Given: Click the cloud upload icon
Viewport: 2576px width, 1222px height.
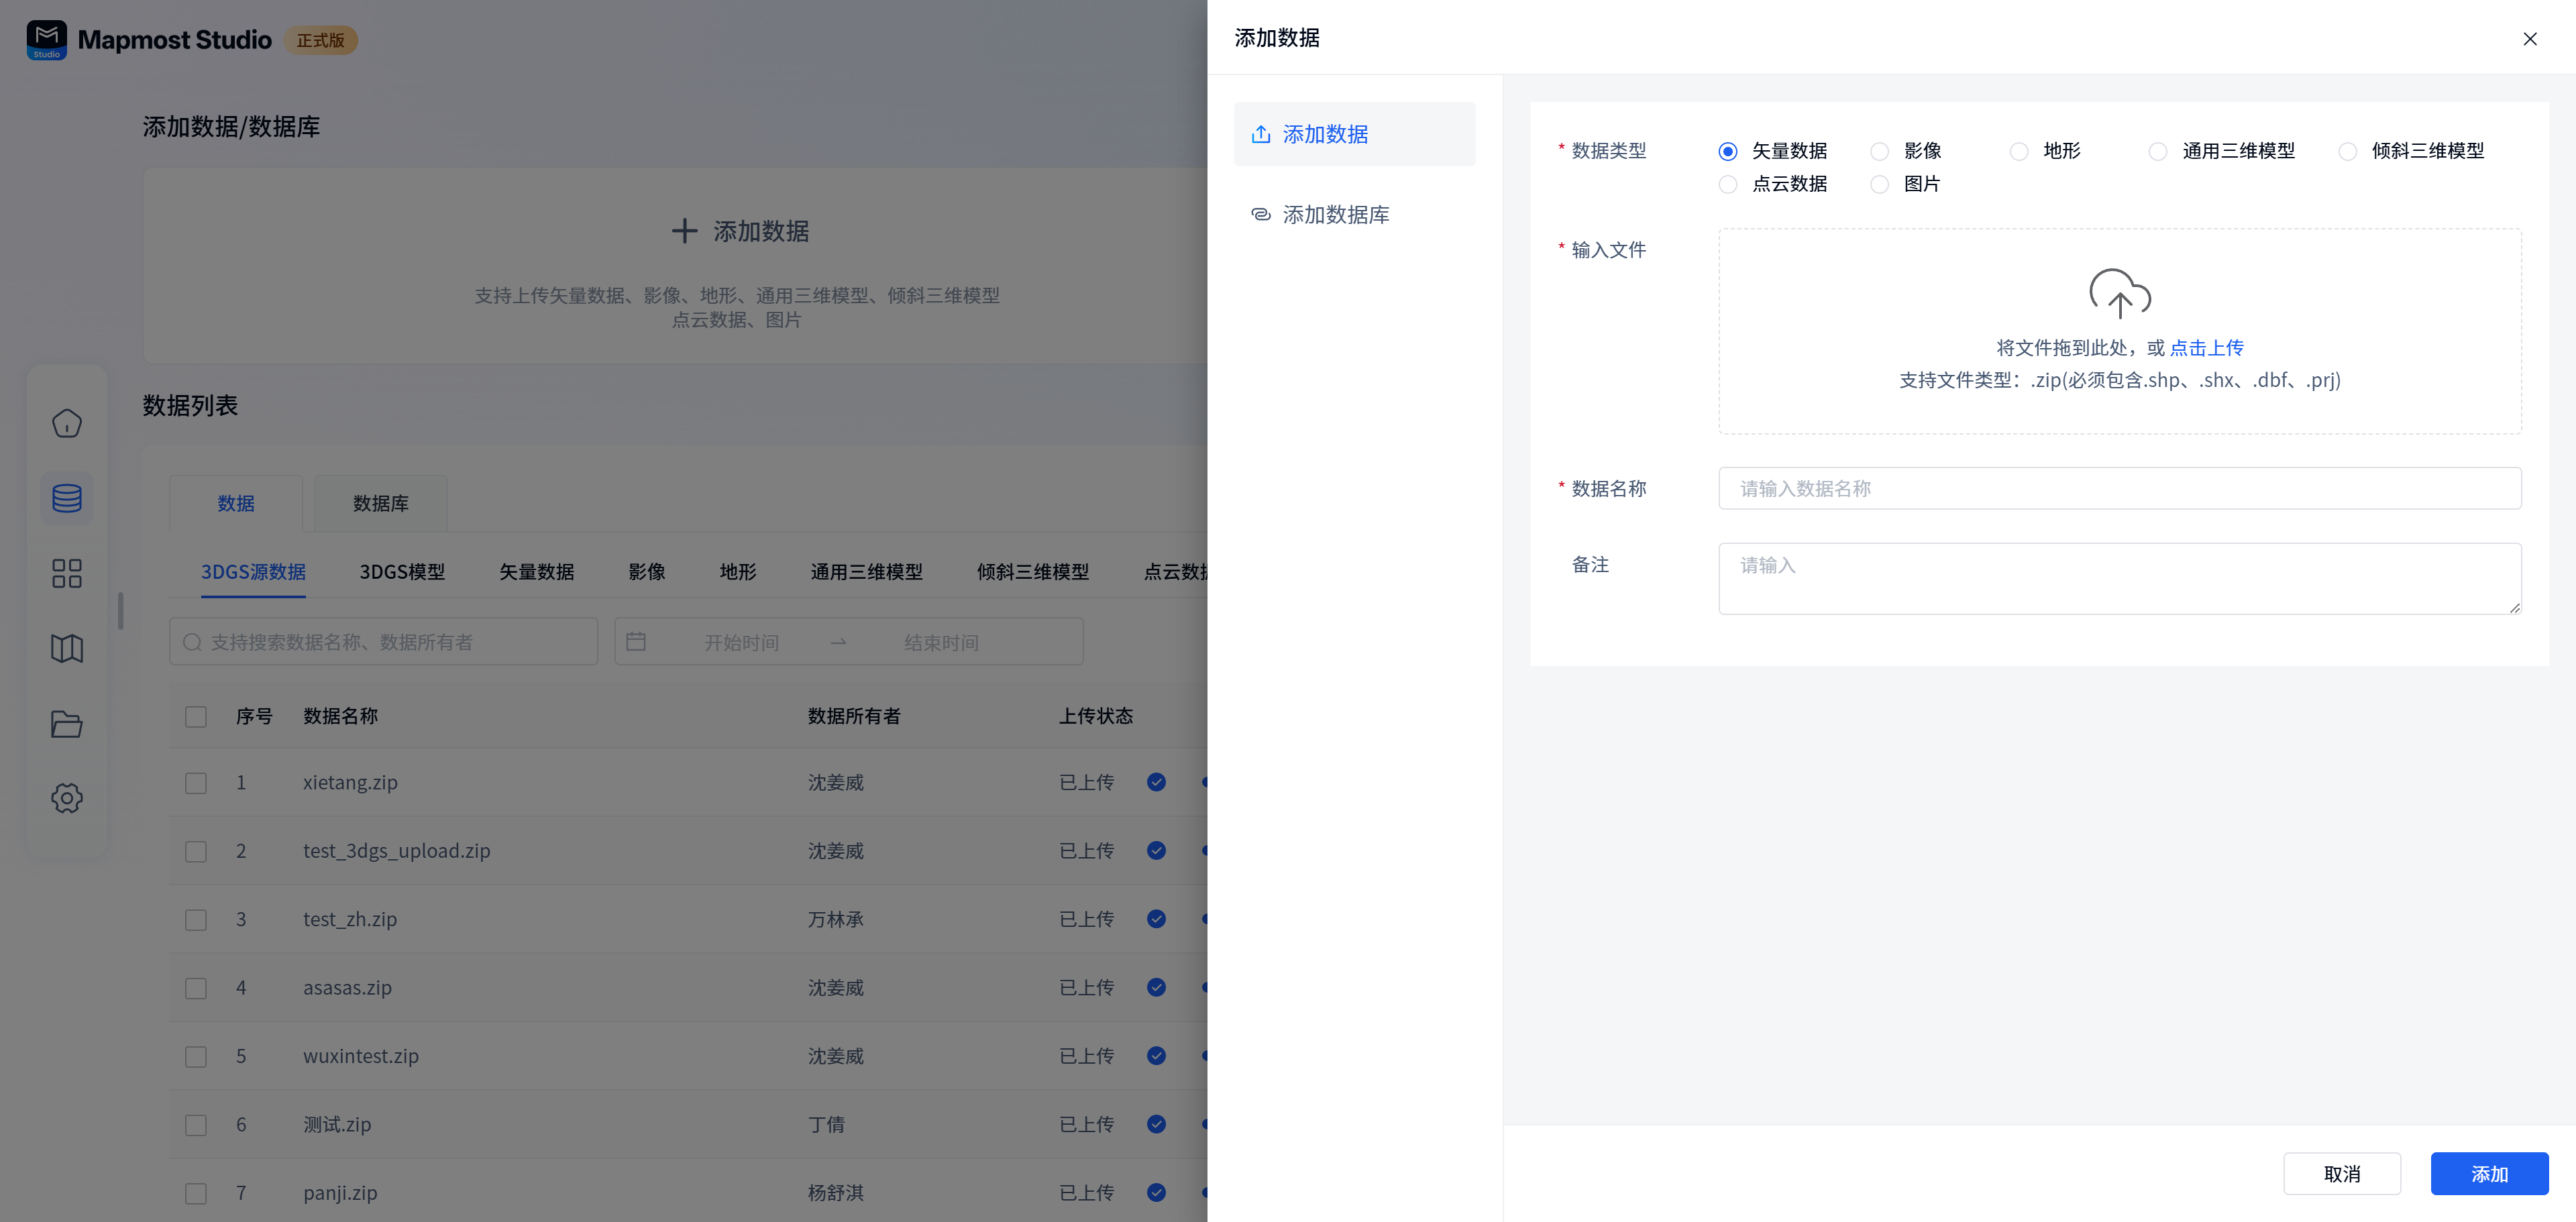Looking at the screenshot, I should click(x=2119, y=293).
